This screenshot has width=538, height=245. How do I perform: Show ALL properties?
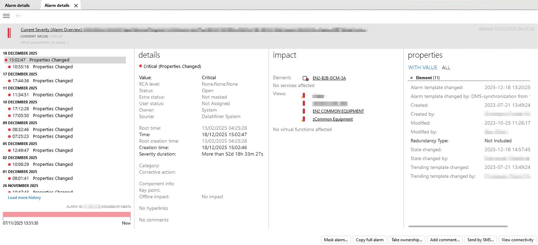[446, 68]
